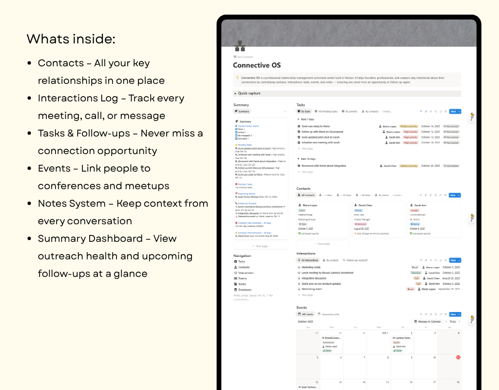This screenshot has width=499, height=390.
Task: Open dropdown arrow on Events New button
Action: coord(459,314)
